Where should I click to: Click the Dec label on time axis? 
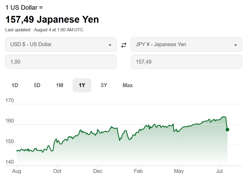(98, 171)
